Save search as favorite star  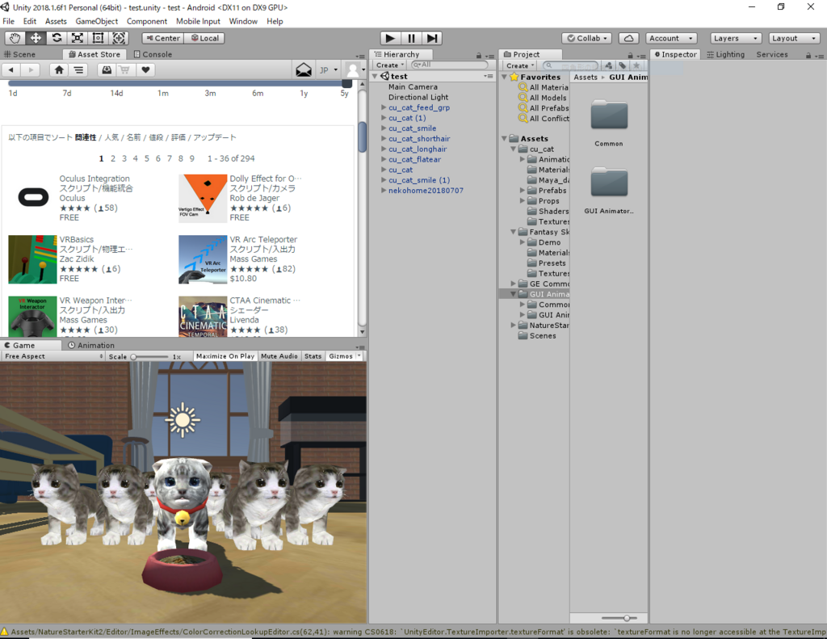coord(636,65)
